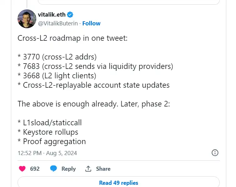Like the tweet with the heart icon
Viewport: 236px width, 187px height.
point(22,169)
